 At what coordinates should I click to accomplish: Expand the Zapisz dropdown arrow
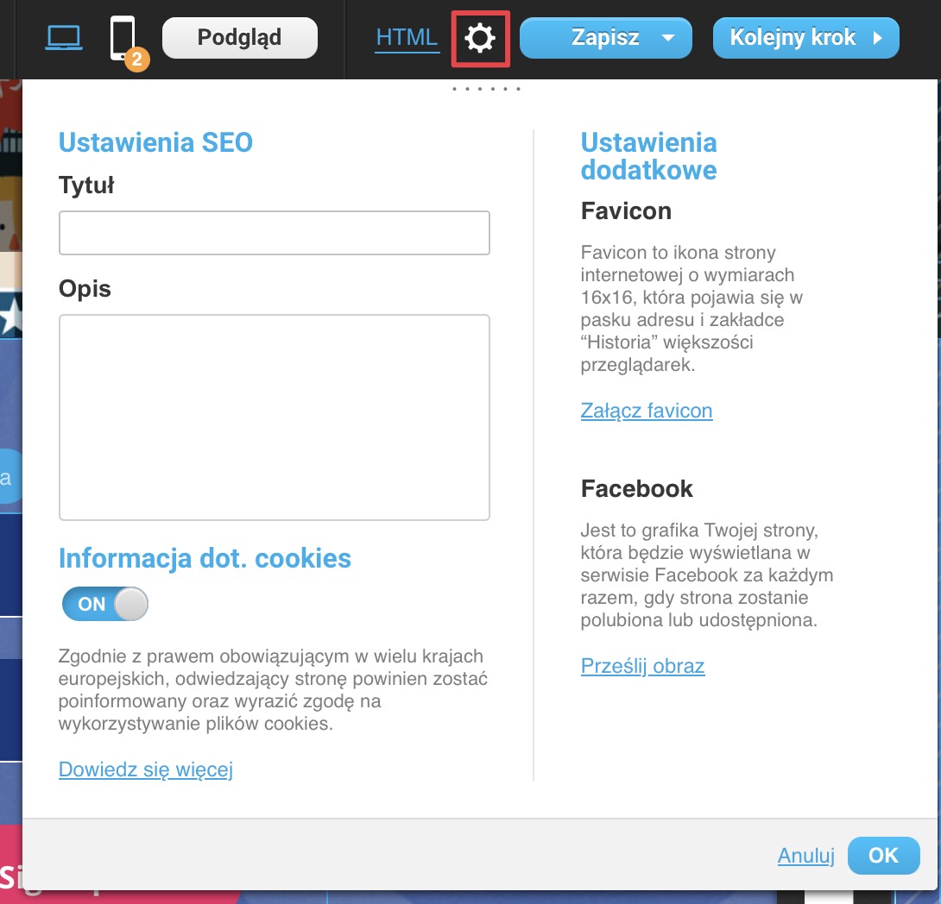point(668,38)
